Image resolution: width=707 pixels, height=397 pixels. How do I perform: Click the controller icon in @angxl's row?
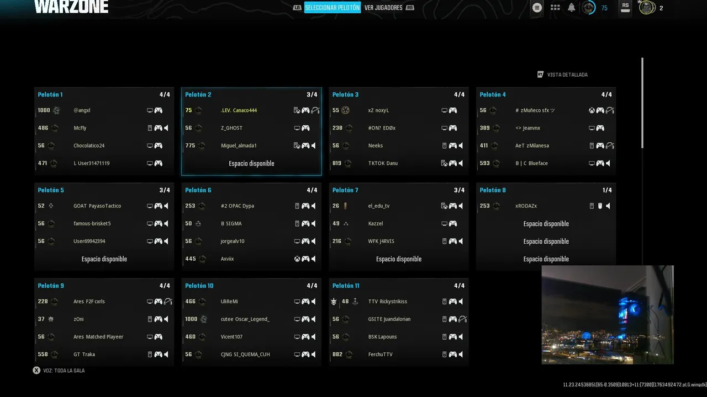(x=159, y=110)
